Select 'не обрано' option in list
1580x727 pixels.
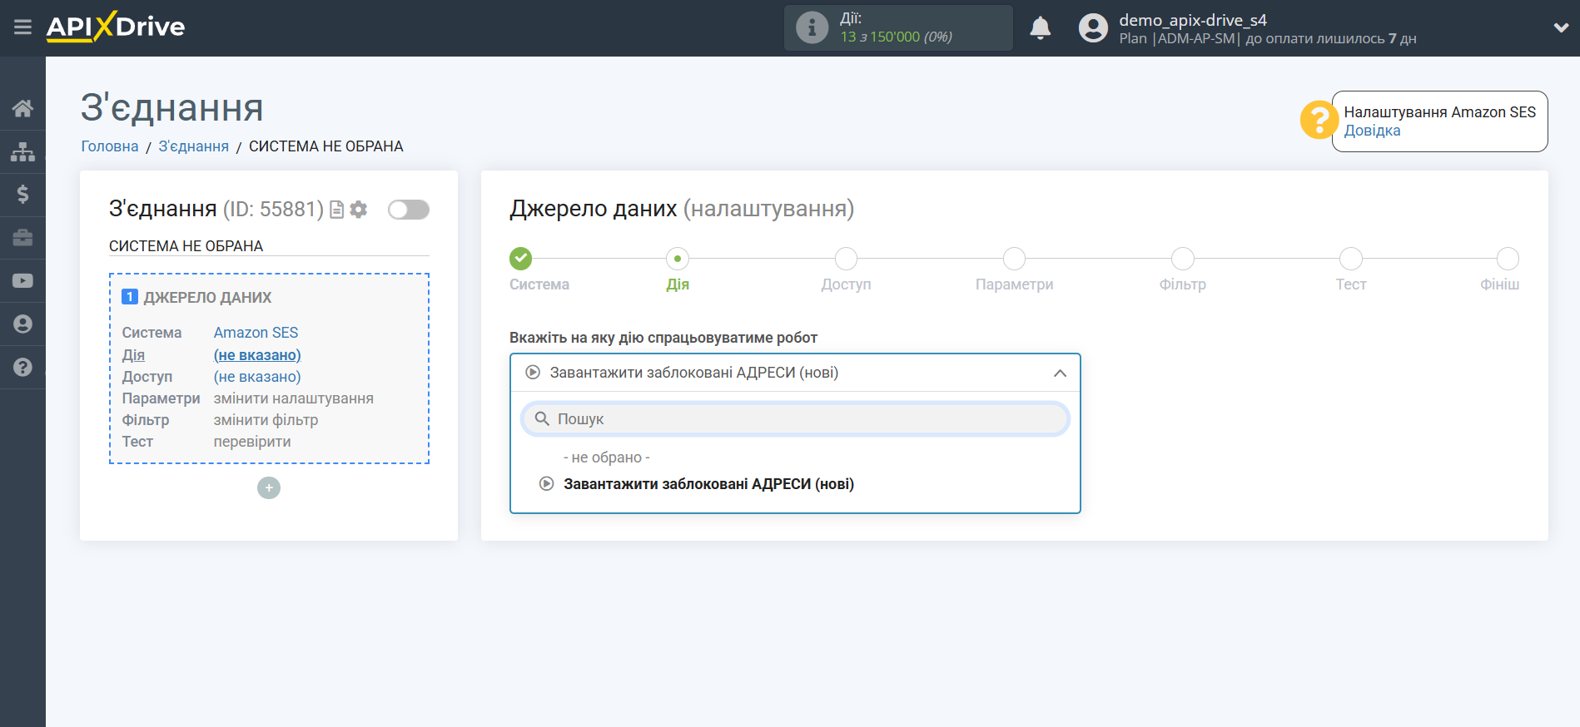coord(606,457)
